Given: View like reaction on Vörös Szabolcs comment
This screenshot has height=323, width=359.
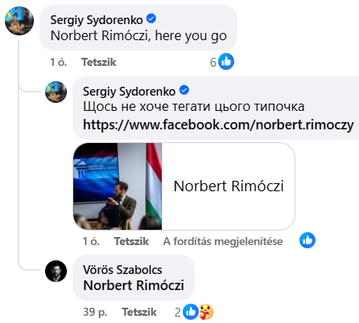Looking at the screenshot, I should click(x=191, y=312).
